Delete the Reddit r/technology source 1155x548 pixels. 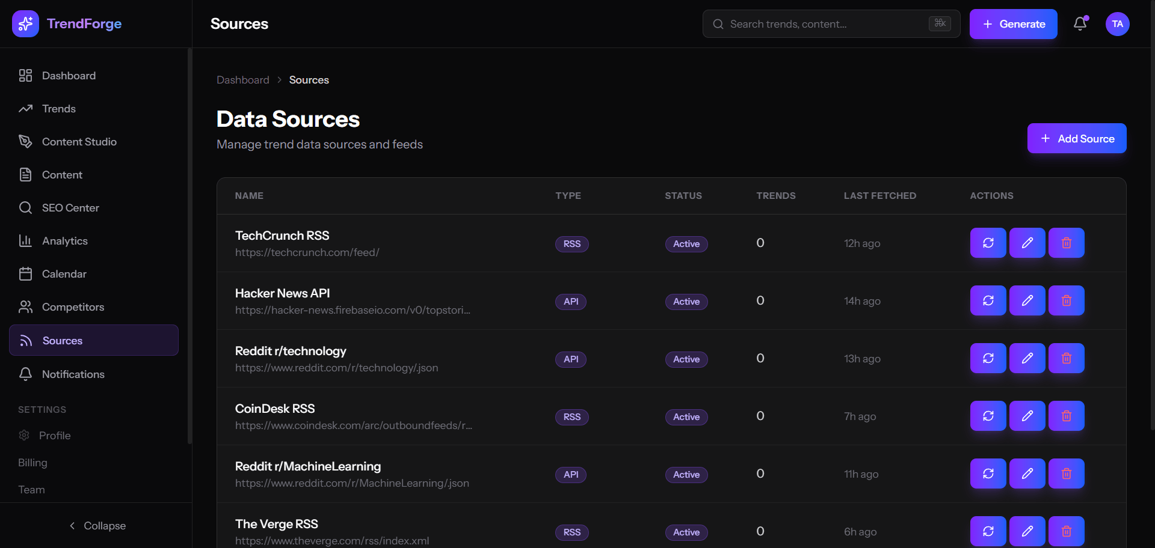pyautogui.click(x=1067, y=358)
